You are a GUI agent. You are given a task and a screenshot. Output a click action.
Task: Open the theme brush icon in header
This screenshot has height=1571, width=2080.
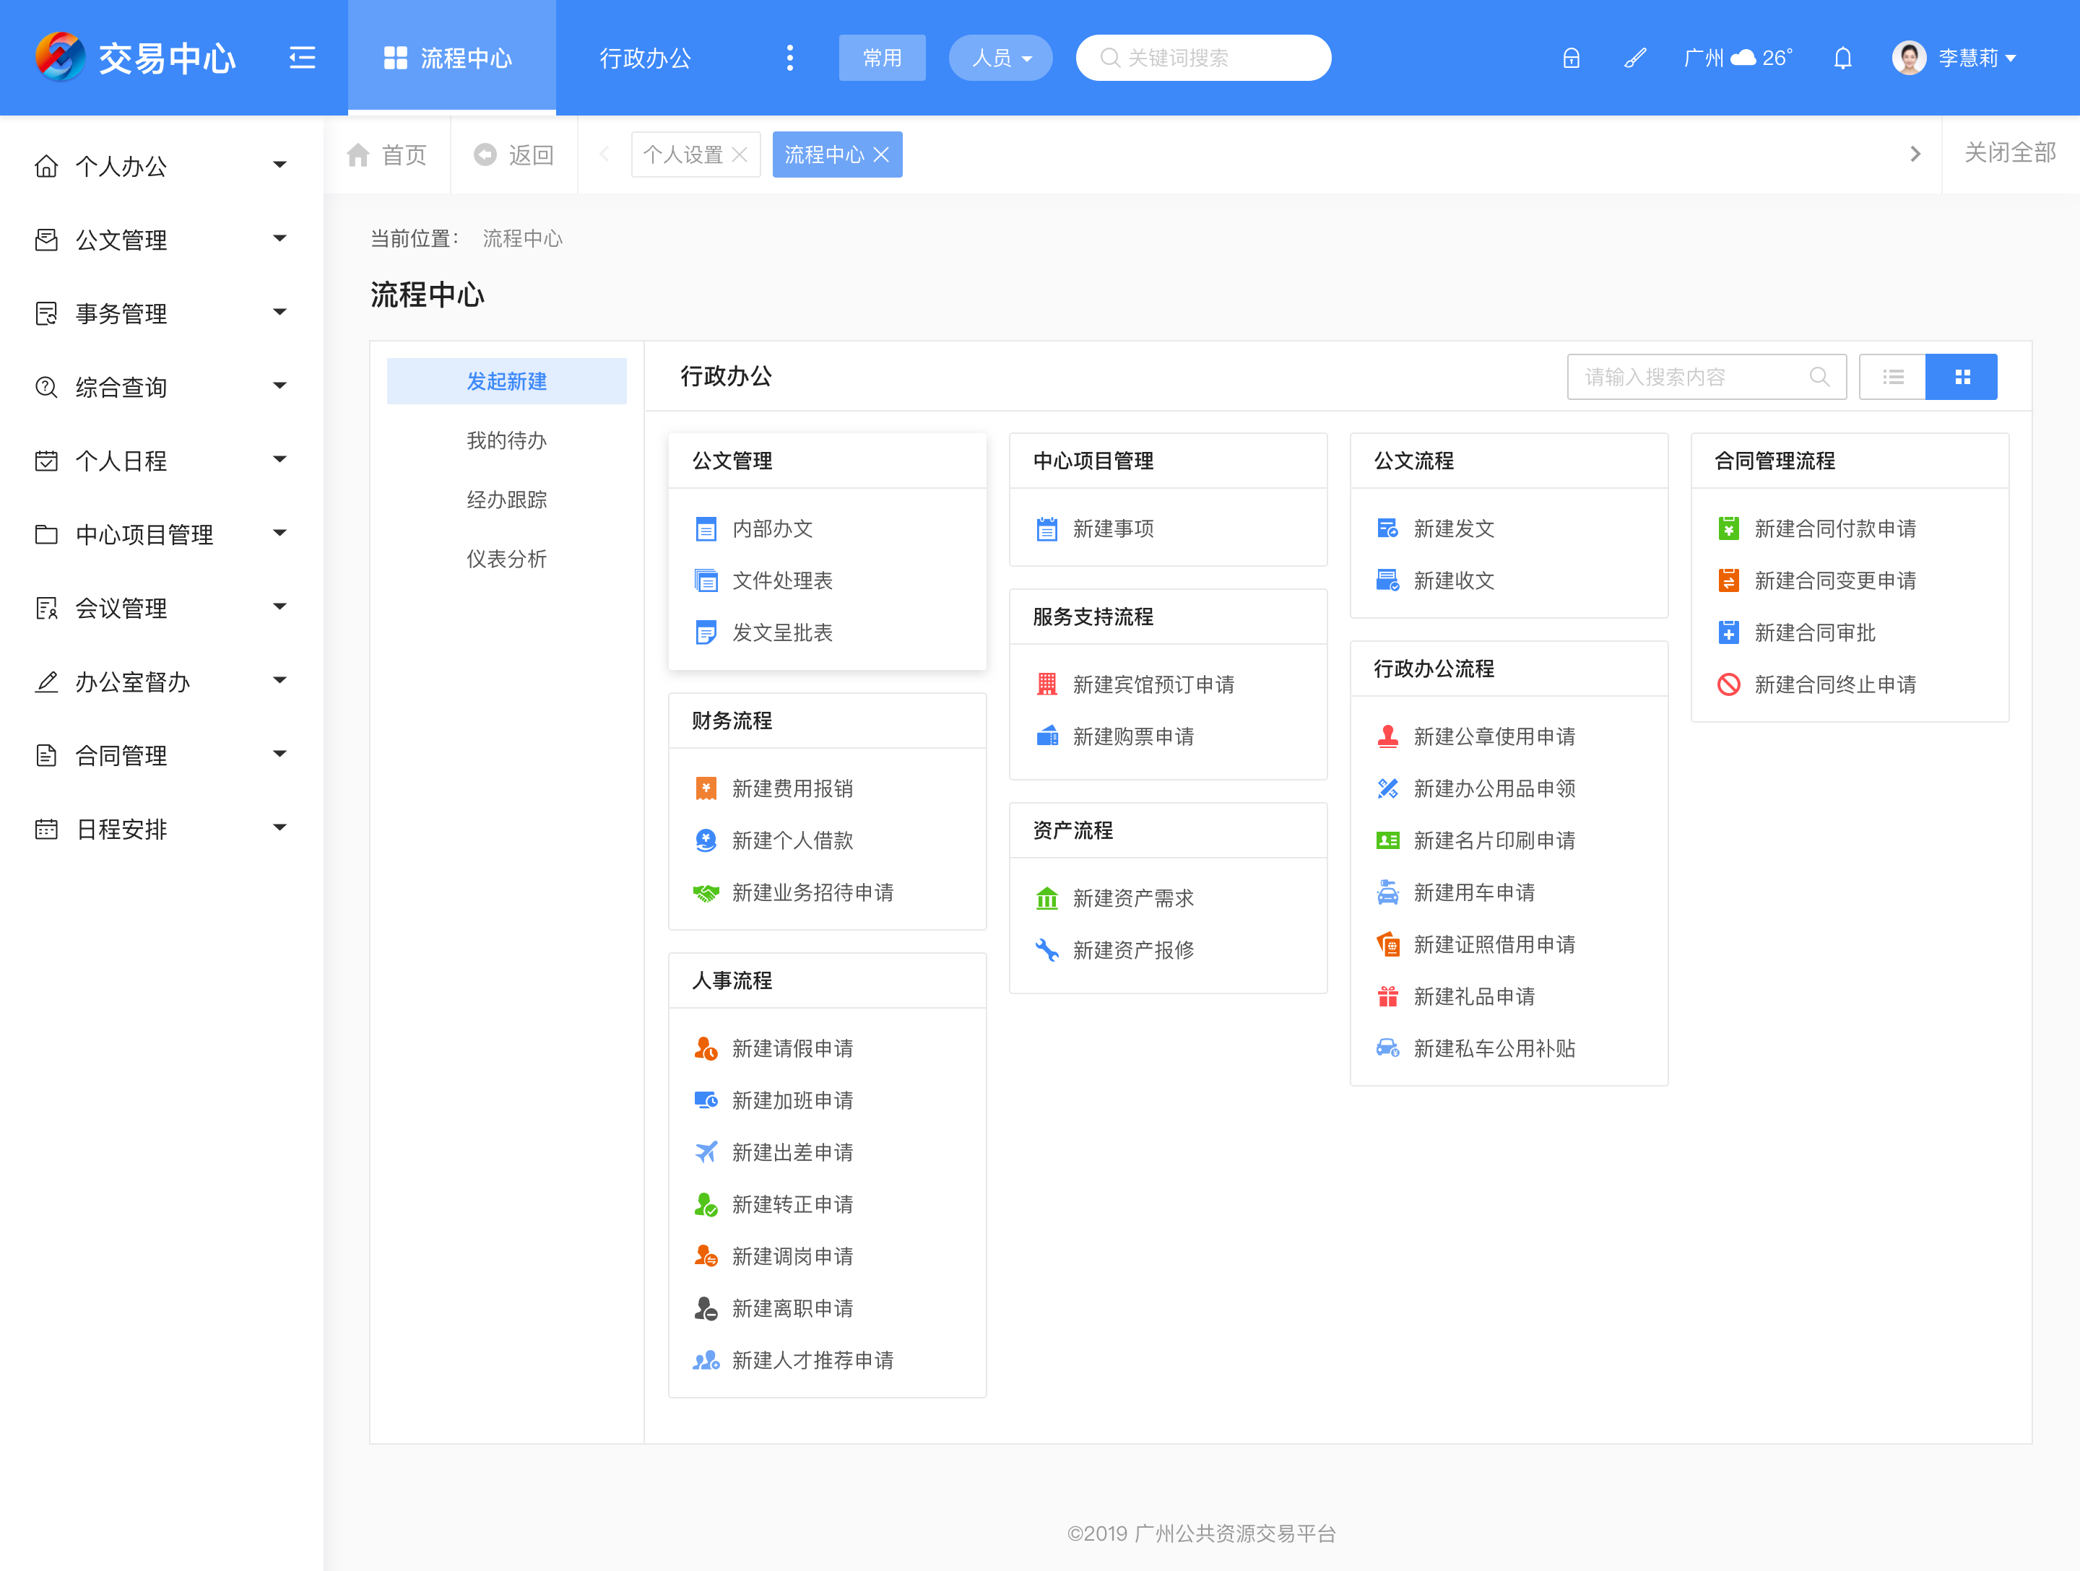1634,58
